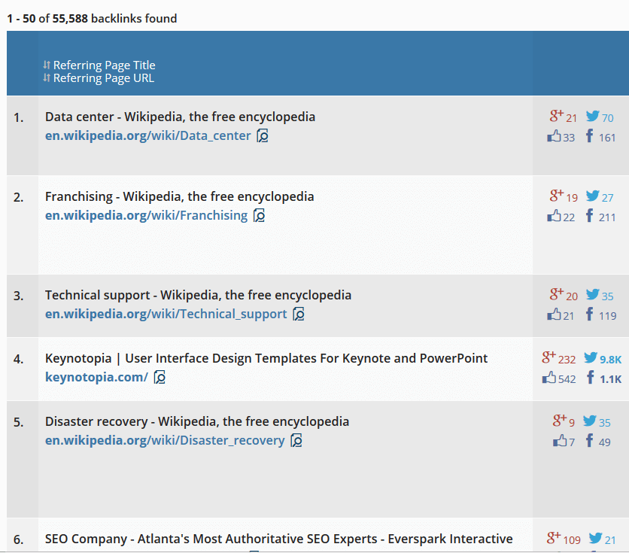
Task: Click Facebook icon in Data center row
Action: (589, 135)
